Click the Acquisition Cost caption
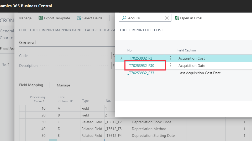The height and width of the screenshot is (141, 252). pos(192,58)
